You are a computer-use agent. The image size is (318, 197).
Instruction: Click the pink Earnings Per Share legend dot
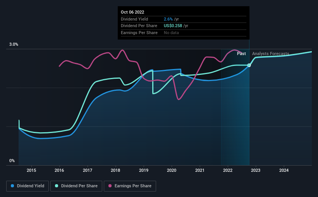tap(110, 186)
